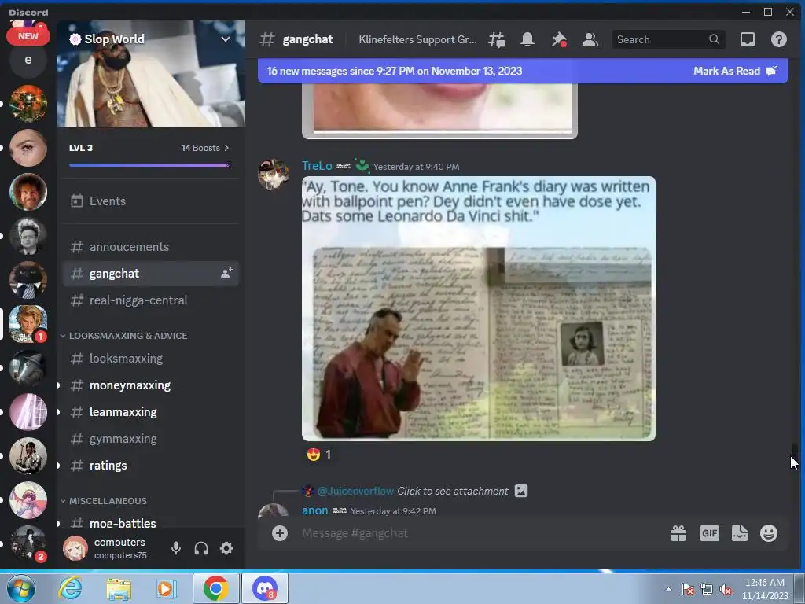Open the looksmaxxing channel

(x=150, y=359)
